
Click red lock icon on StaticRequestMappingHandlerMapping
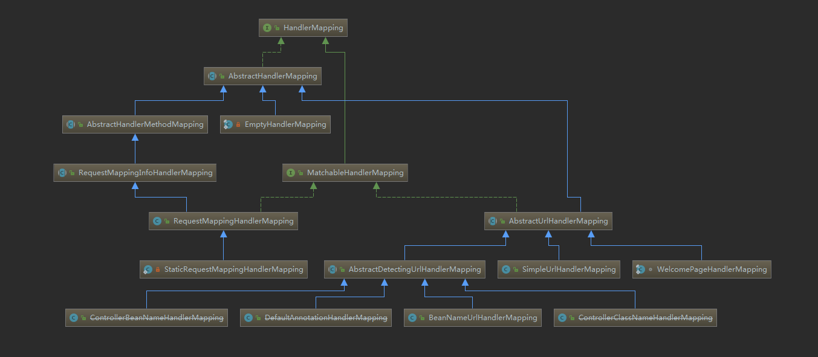pos(158,269)
